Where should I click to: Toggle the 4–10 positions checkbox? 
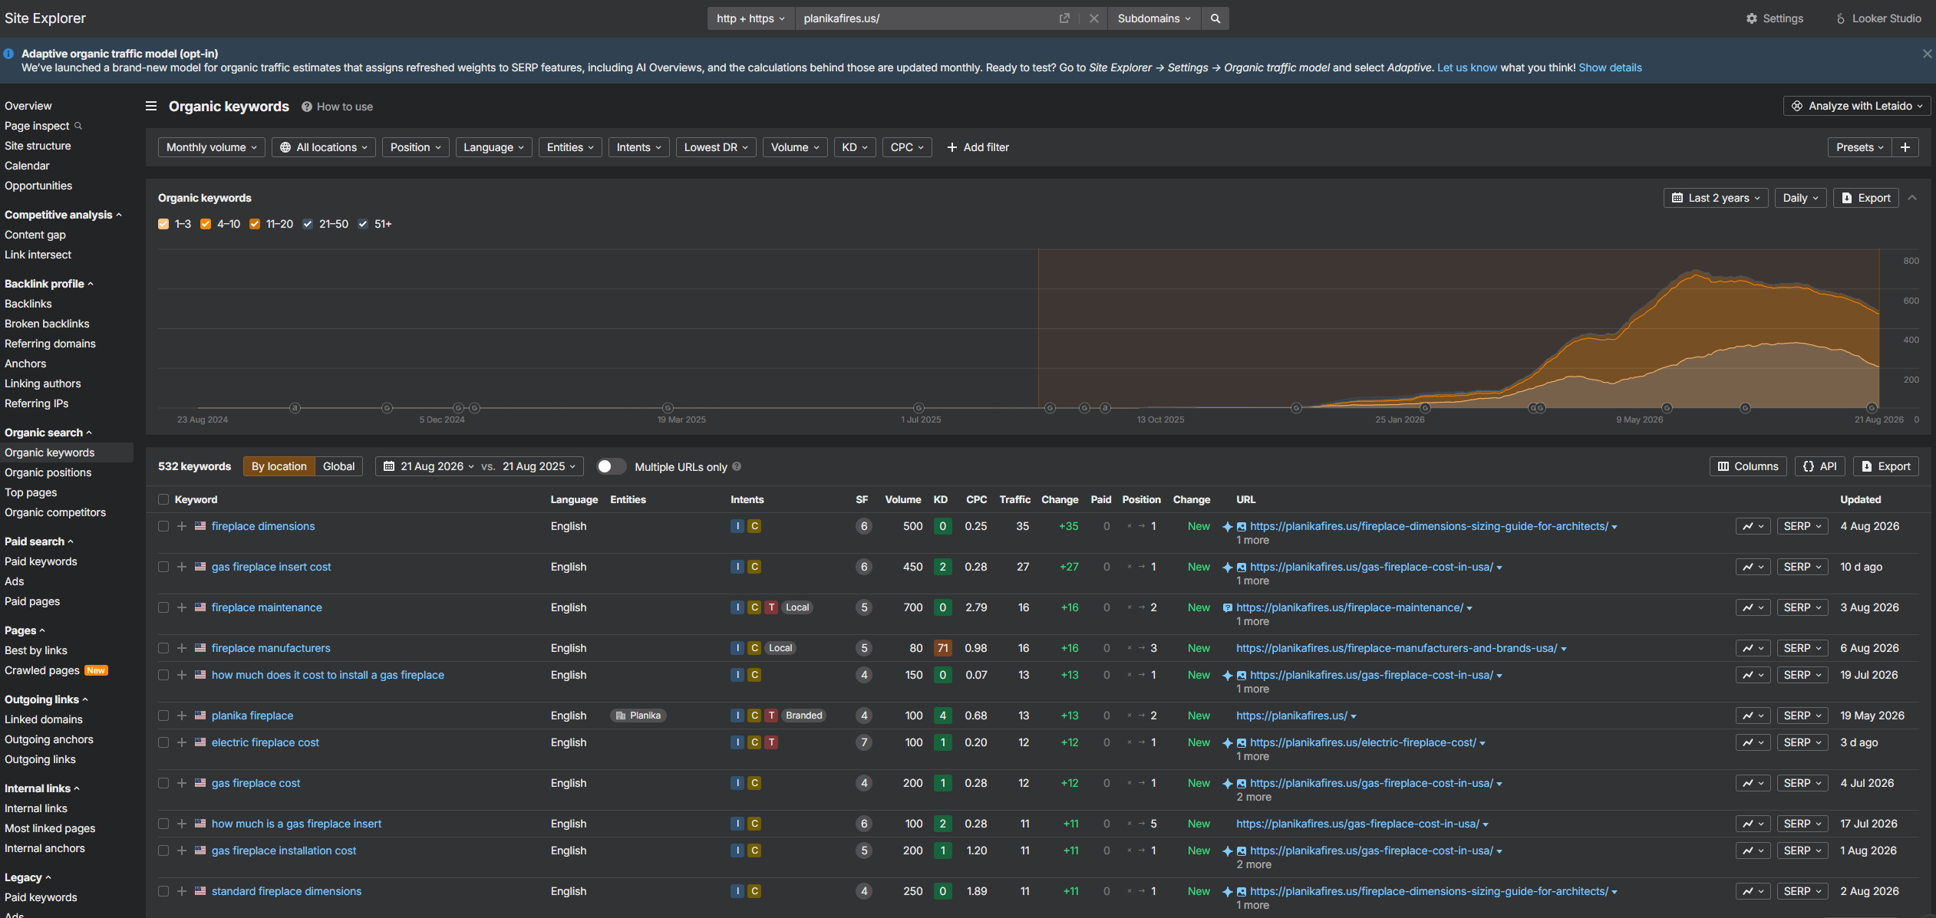[206, 224]
